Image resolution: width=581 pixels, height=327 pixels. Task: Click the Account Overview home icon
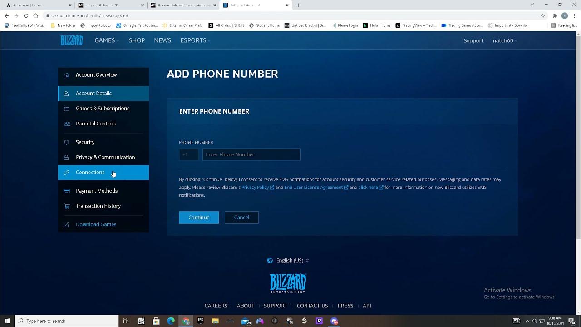click(67, 75)
